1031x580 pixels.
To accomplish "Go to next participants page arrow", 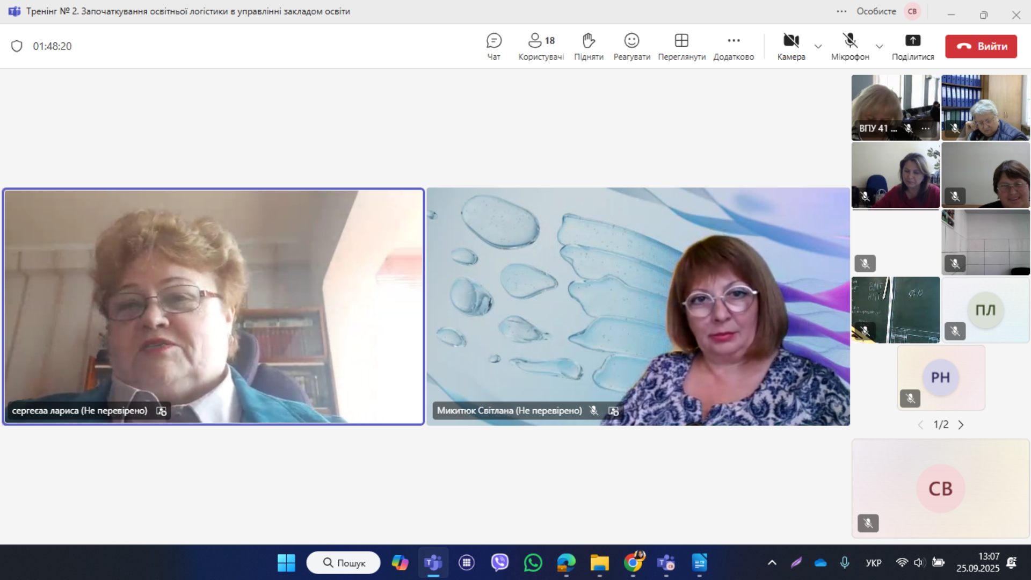I will pos(961,425).
